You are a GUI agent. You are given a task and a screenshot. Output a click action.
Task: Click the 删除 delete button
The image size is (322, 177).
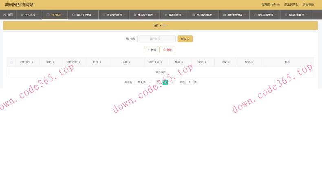click(x=168, y=50)
